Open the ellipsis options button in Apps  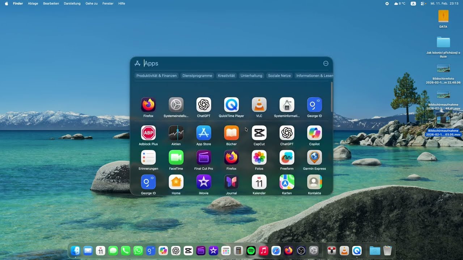coord(326,64)
